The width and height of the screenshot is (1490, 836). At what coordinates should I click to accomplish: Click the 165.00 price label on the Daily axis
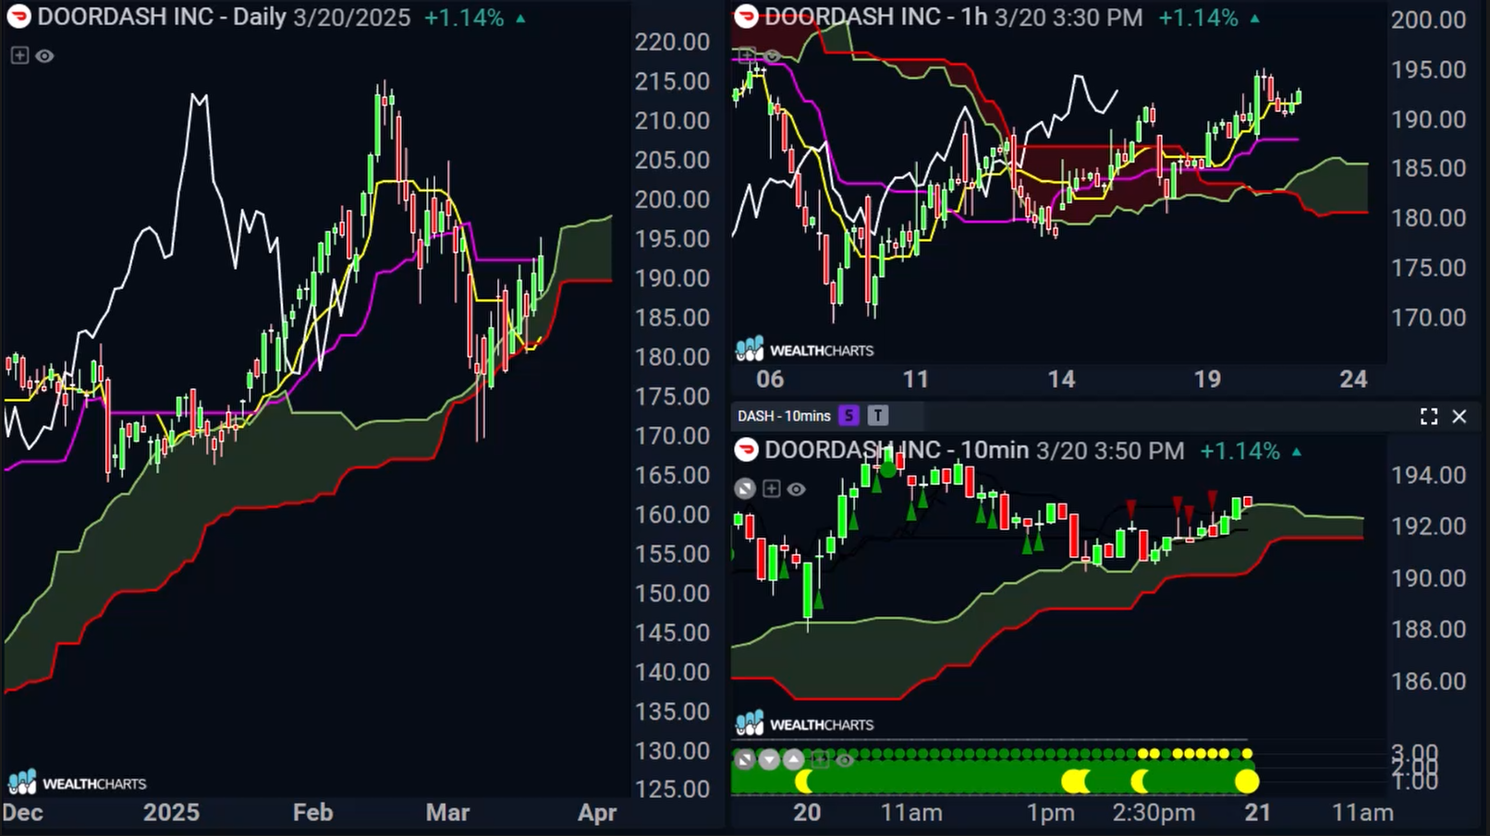click(672, 475)
